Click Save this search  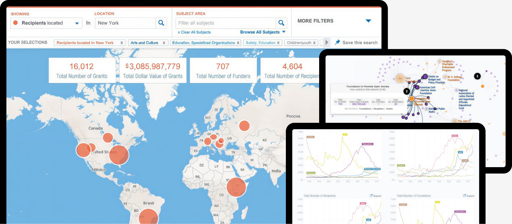[360, 43]
